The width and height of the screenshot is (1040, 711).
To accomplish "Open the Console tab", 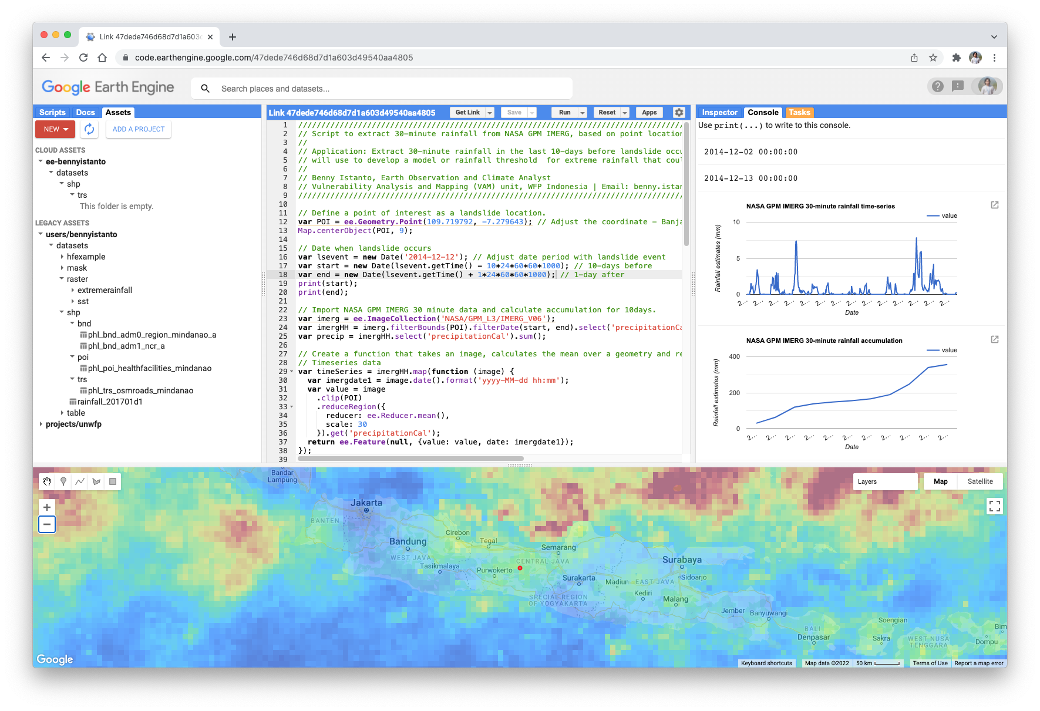I will (x=763, y=112).
